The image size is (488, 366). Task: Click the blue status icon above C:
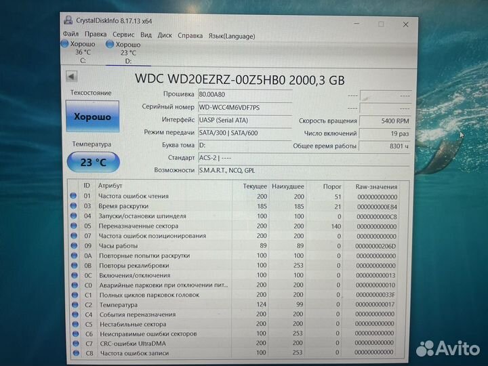(x=65, y=43)
